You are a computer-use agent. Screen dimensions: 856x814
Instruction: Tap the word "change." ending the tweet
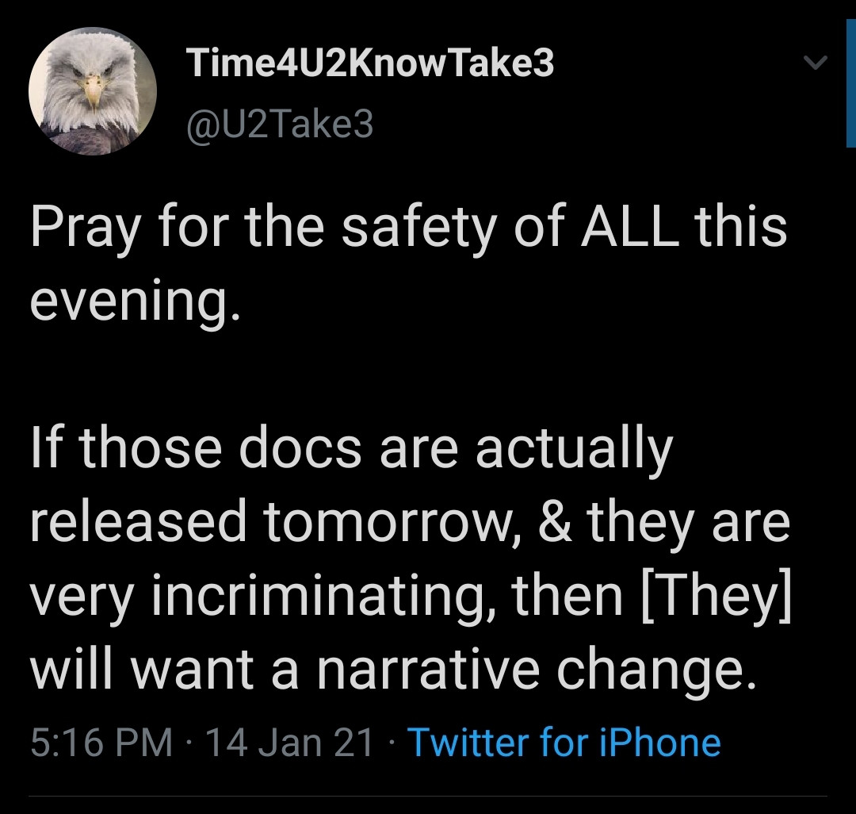pyautogui.click(x=651, y=670)
